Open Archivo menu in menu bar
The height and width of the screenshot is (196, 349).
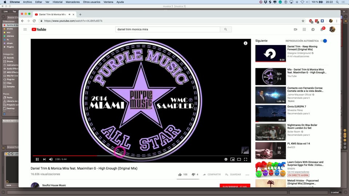pos(28,2)
